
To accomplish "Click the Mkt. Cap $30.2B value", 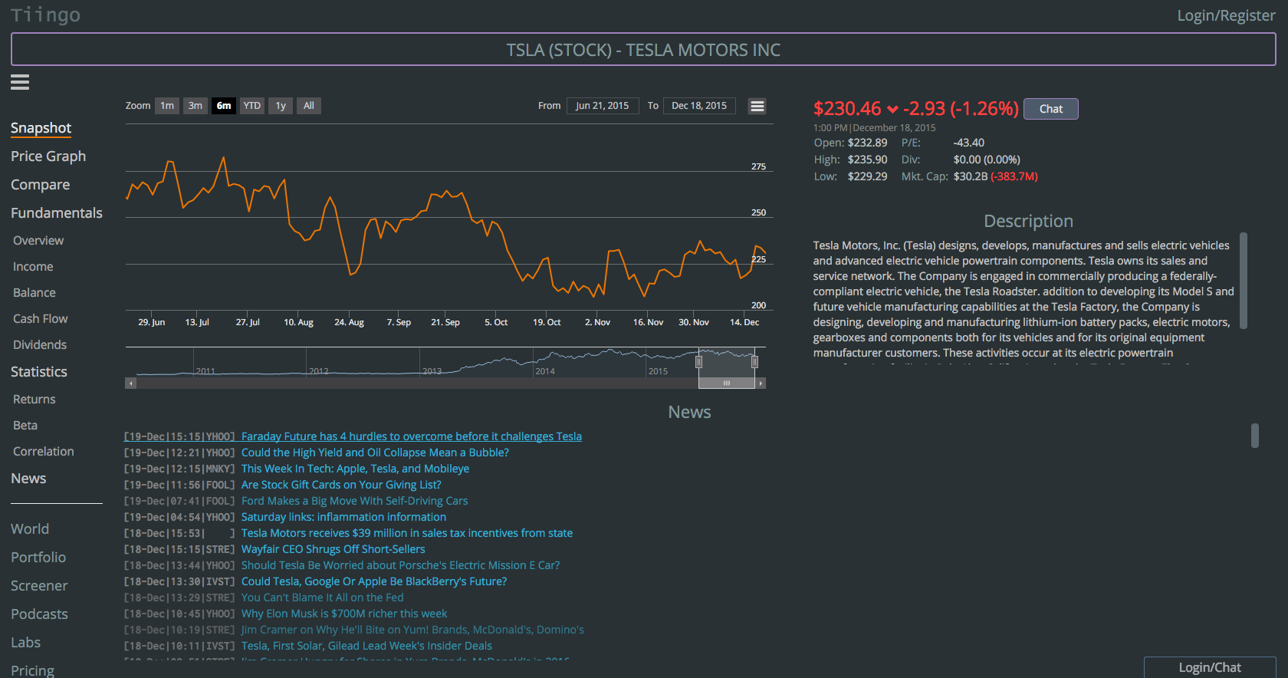I will click(971, 176).
